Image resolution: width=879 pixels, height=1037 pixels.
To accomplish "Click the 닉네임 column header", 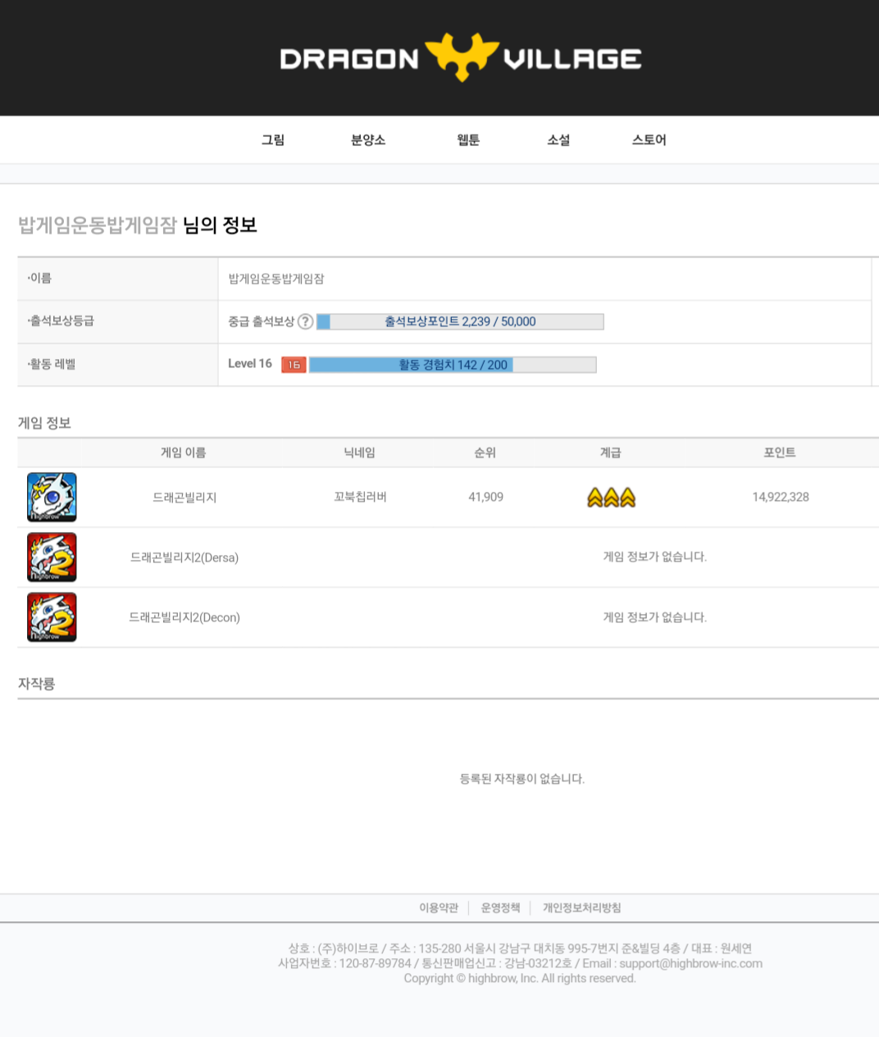I will [x=359, y=453].
